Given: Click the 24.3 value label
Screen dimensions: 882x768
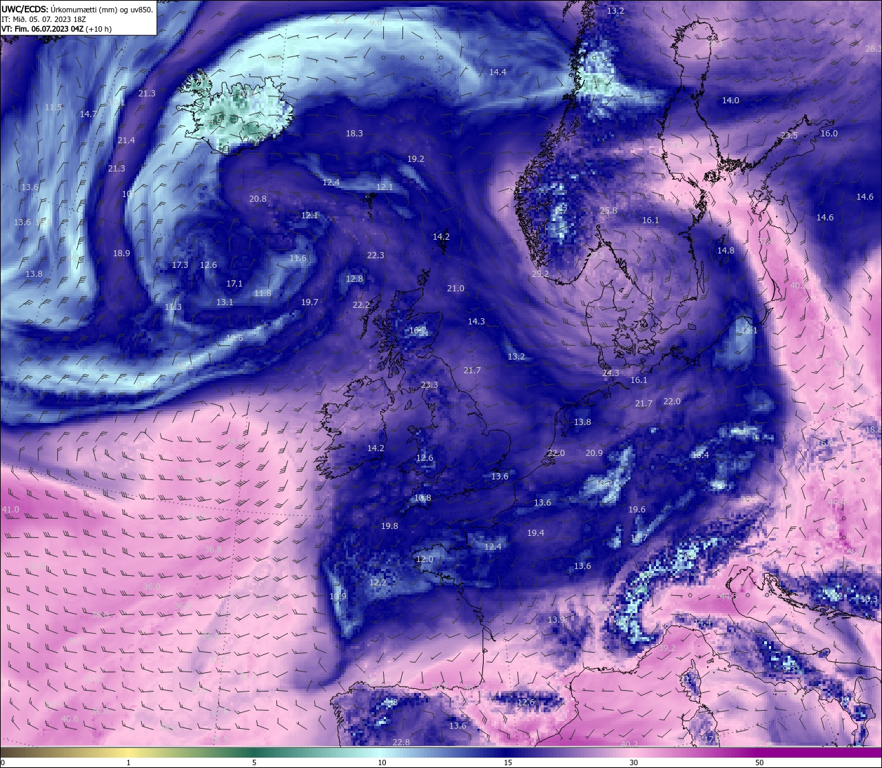Looking at the screenshot, I should (x=611, y=373).
